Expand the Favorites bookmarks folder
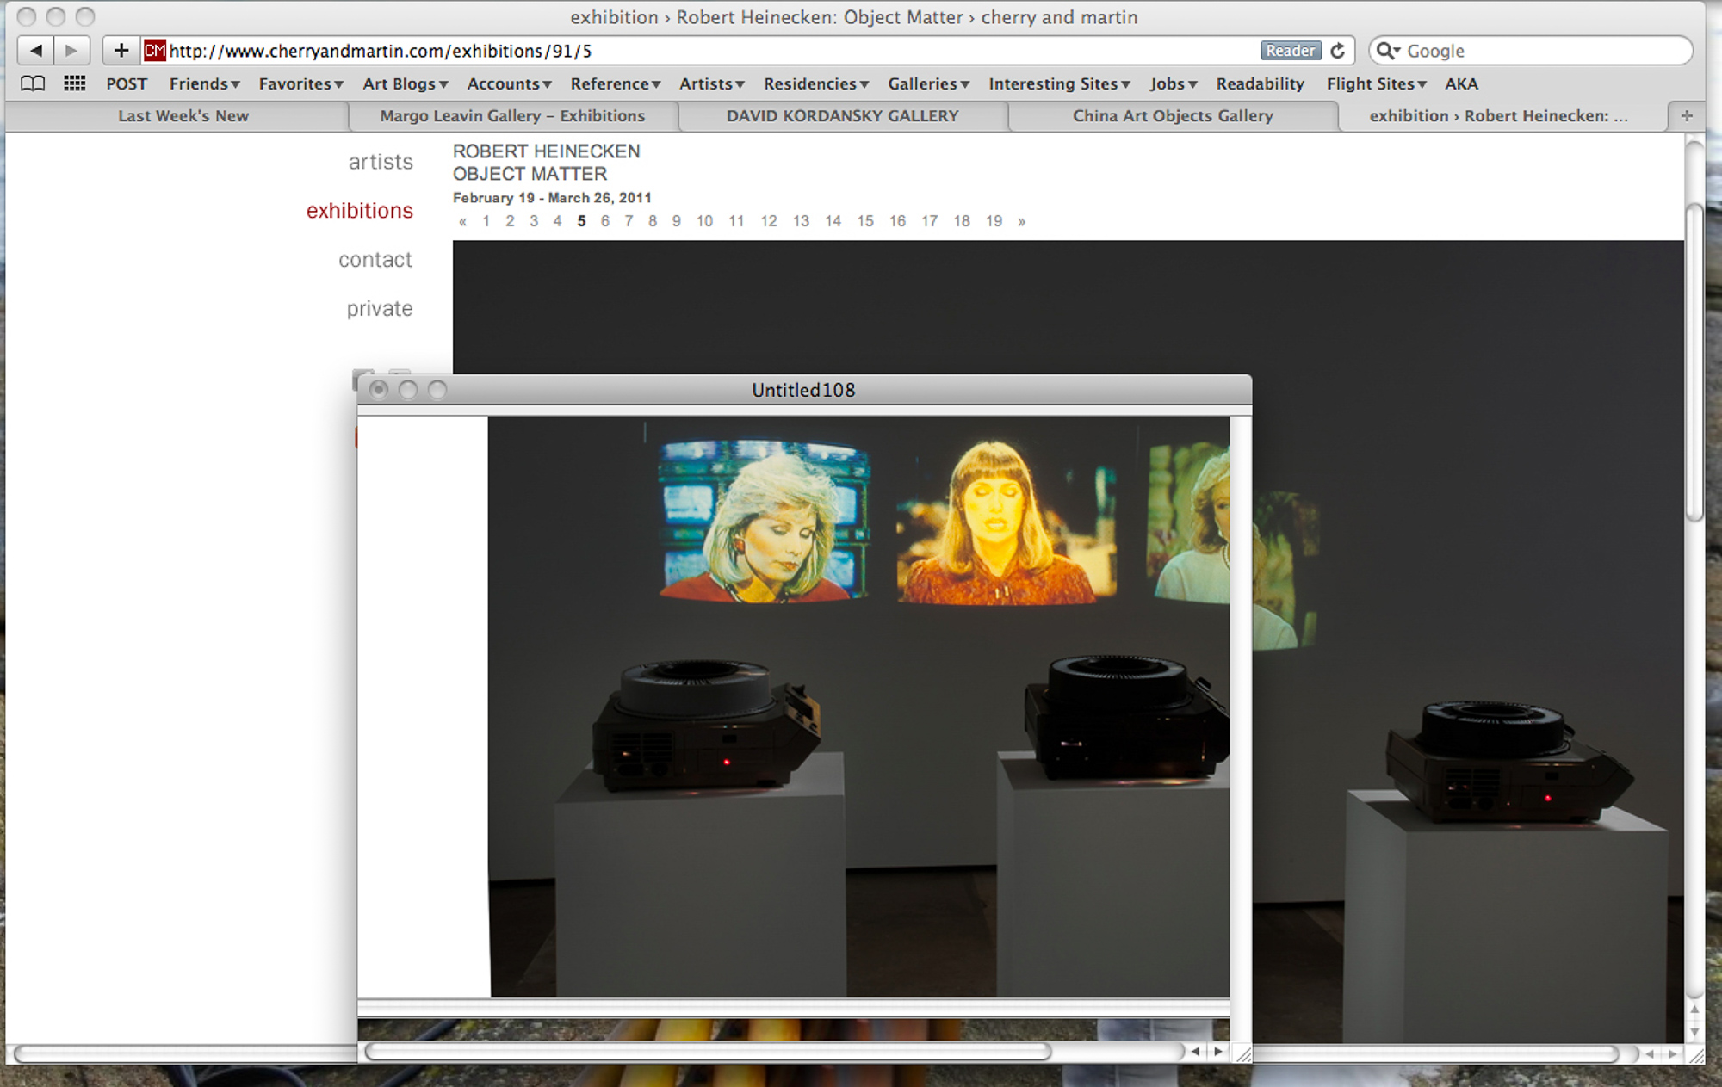The width and height of the screenshot is (1722, 1087). pyautogui.click(x=301, y=83)
